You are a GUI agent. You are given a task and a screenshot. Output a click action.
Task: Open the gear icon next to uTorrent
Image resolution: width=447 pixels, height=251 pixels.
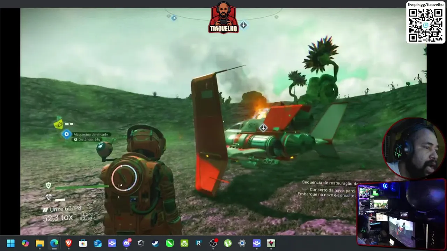click(x=242, y=243)
